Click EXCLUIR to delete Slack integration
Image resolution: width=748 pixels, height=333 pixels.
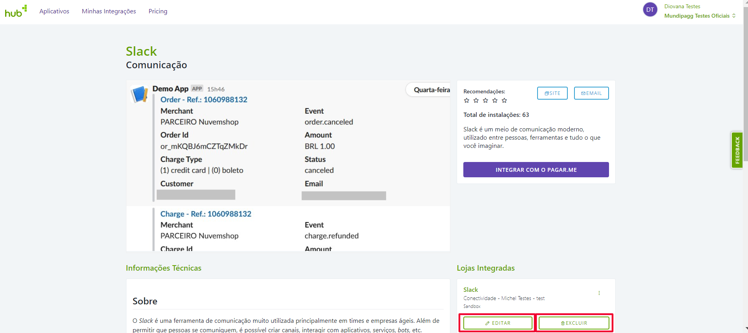tap(574, 323)
